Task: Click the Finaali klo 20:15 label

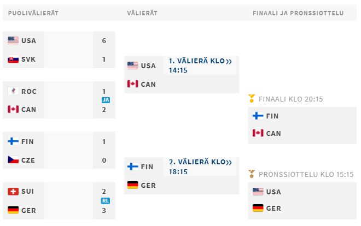Action: (290, 99)
